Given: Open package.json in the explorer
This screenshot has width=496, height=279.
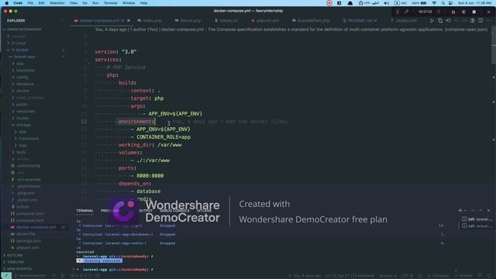Looking at the screenshot, I should 29,241.
